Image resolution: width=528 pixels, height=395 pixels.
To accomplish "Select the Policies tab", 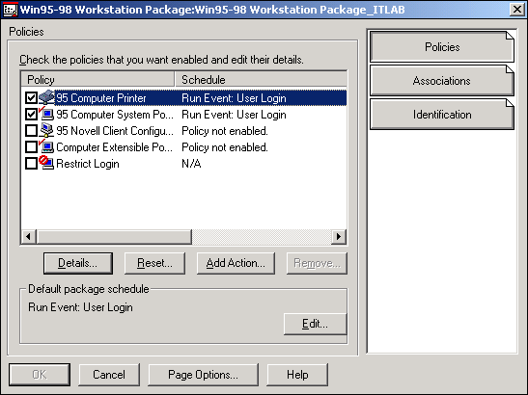I will tap(442, 47).
